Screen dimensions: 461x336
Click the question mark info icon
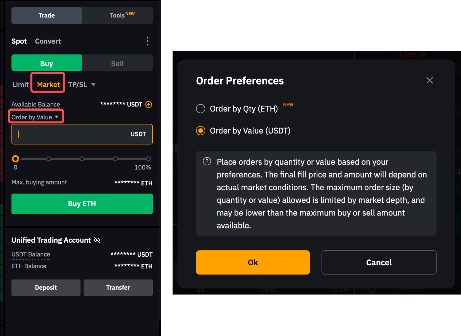tap(207, 161)
